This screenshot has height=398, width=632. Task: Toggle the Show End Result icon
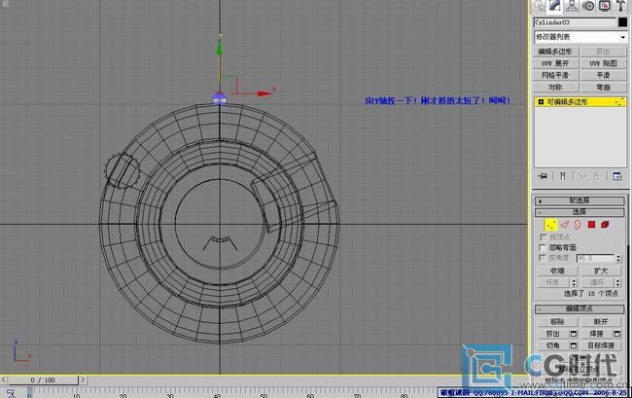point(563,176)
